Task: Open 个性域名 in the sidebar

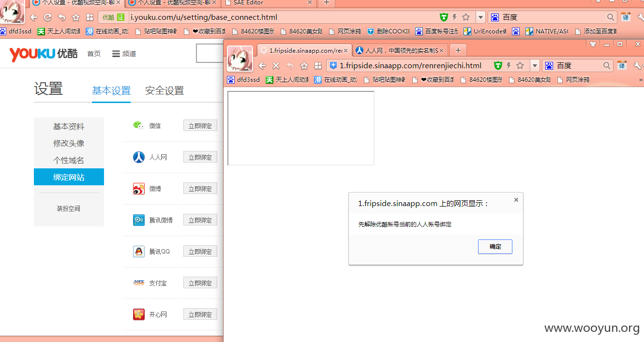Action: click(x=69, y=160)
